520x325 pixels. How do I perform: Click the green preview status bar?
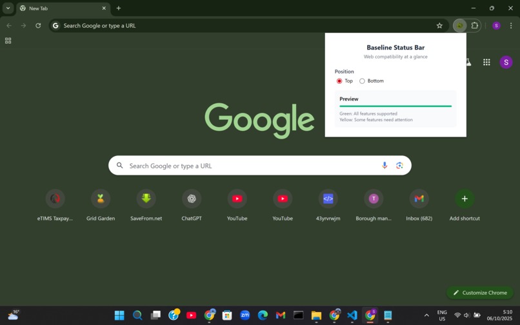tap(395, 106)
